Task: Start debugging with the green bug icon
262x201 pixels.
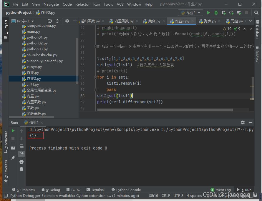Action: point(216,13)
